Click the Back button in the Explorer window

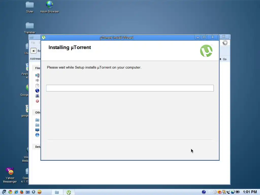[x=34, y=51]
